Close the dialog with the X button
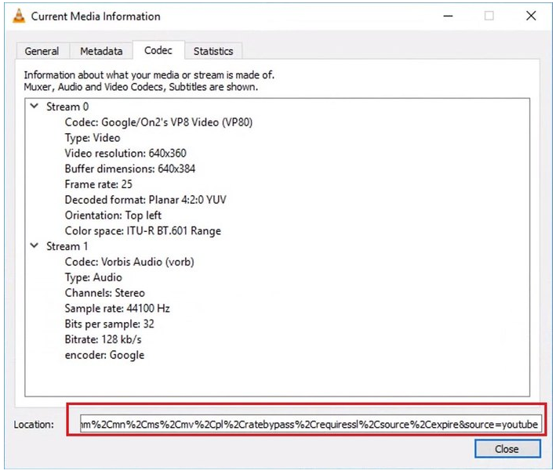This screenshot has width=556, height=474. (x=531, y=16)
